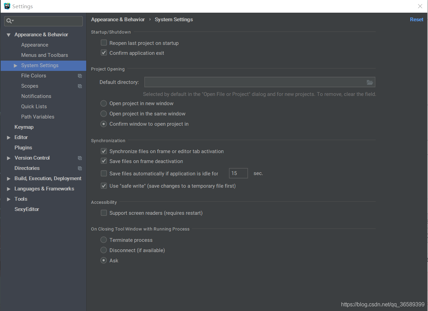The width and height of the screenshot is (428, 311).
Task: Uncheck Confirm application exit
Action: pyautogui.click(x=104, y=53)
